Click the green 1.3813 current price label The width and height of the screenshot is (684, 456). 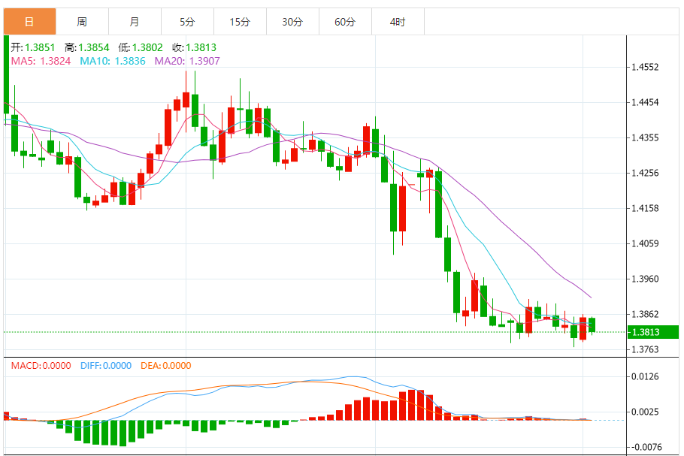pyautogui.click(x=653, y=332)
